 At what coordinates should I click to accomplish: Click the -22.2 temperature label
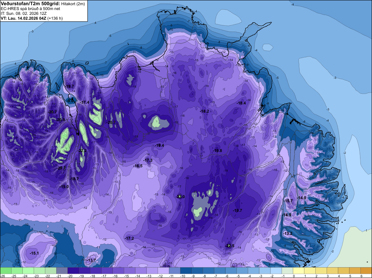tap(82, 151)
